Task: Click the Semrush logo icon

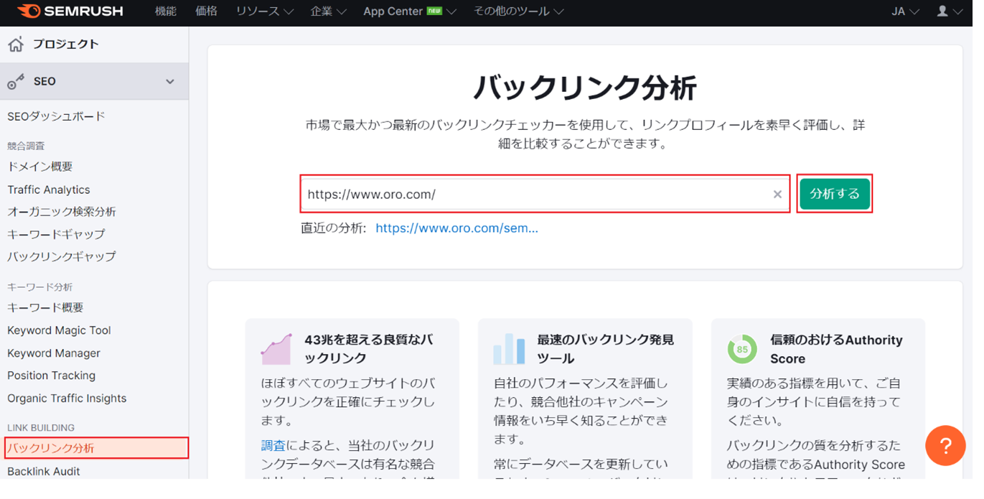Action: (x=29, y=11)
